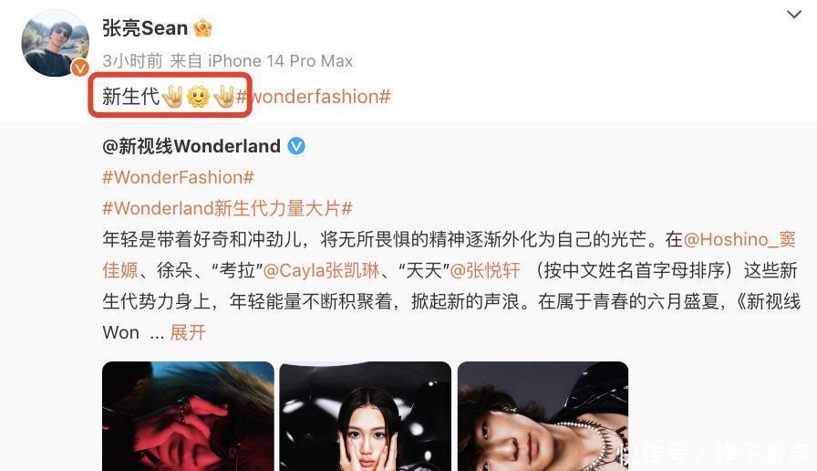Click the first rock-hand emoji after 新生代
Viewport: 817px width, 471px height.
point(172,97)
